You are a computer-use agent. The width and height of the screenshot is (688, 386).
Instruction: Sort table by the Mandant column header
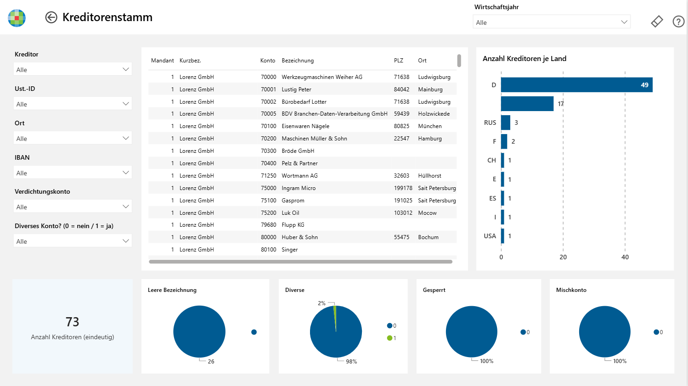pyautogui.click(x=163, y=61)
